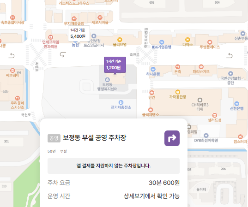Tap the 써브웨이 restaurant icon

(x=12, y=70)
